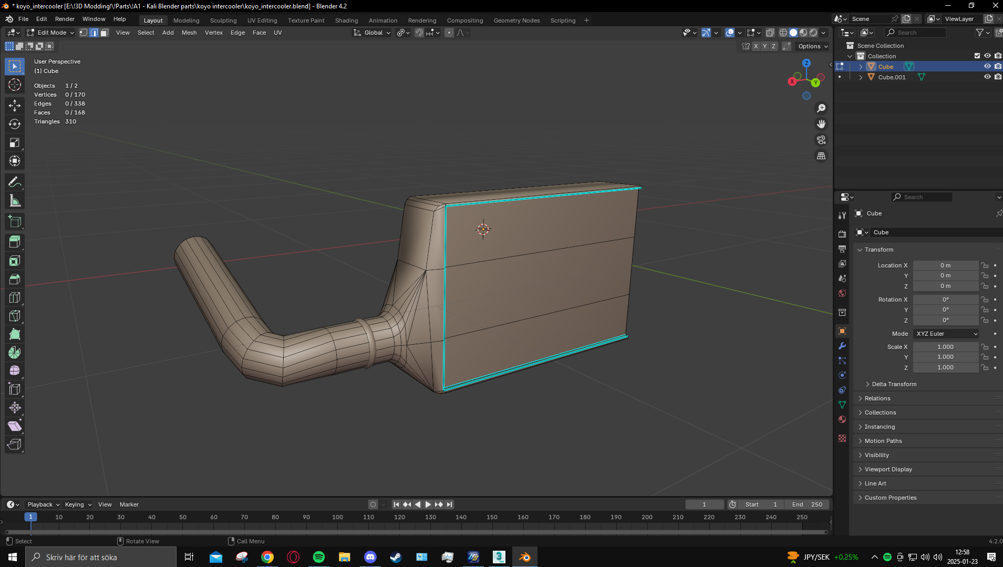1003x567 pixels.
Task: Select the Measure tool
Action: pos(15,201)
